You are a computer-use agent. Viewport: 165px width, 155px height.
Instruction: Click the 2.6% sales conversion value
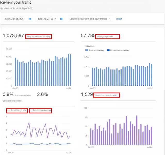[x=42, y=94]
